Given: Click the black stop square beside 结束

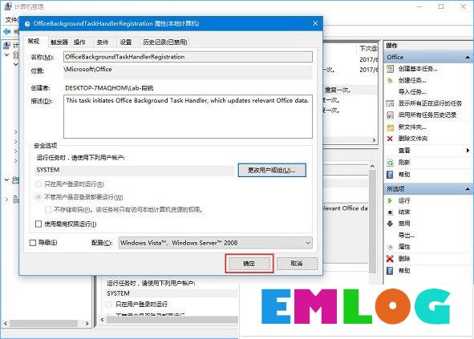Looking at the screenshot, I should pyautogui.click(x=391, y=212).
